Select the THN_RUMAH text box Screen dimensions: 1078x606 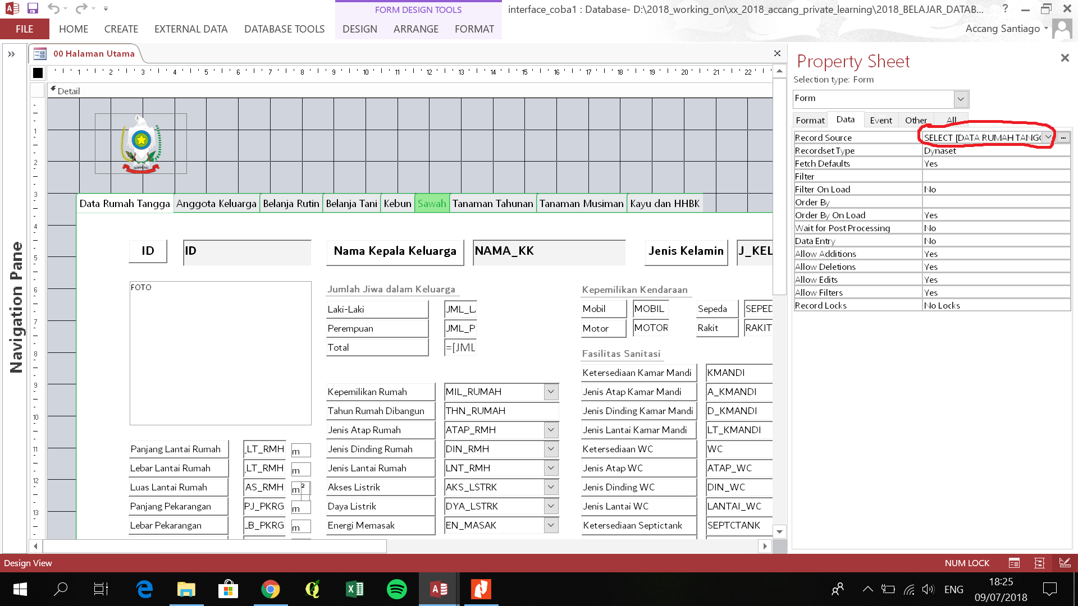(501, 411)
